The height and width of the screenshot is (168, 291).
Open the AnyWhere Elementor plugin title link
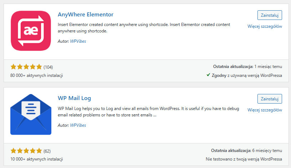(x=85, y=15)
